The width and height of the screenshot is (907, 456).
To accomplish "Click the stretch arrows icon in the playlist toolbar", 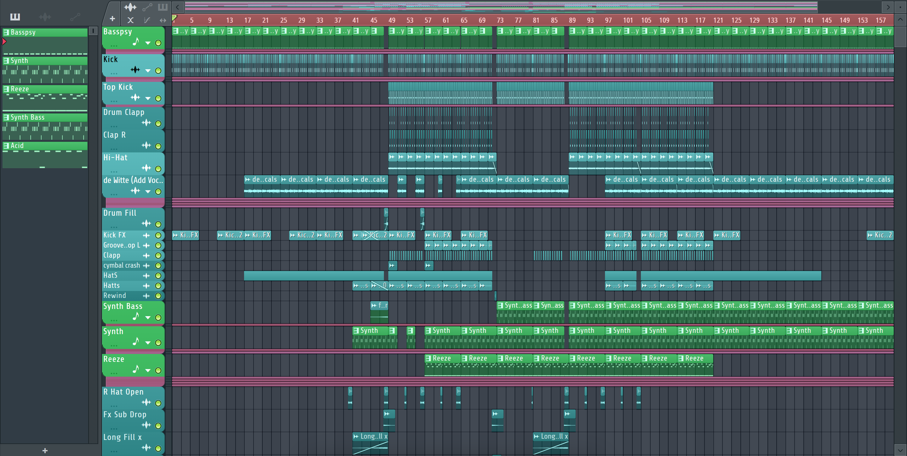I will pos(163,20).
